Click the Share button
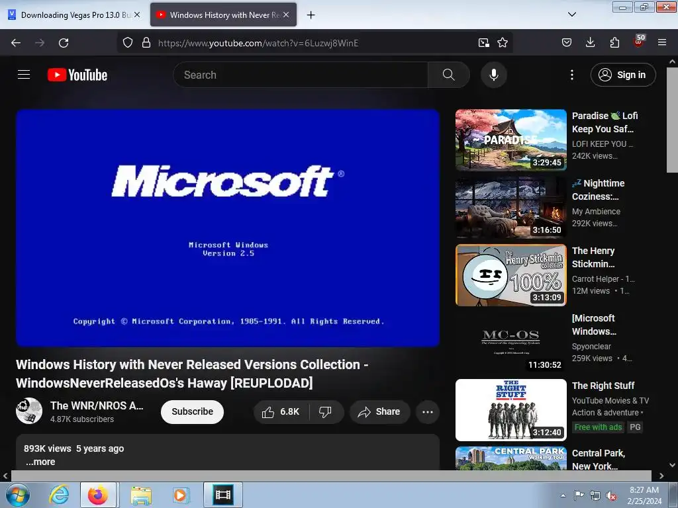Image resolution: width=678 pixels, height=508 pixels. (x=379, y=411)
